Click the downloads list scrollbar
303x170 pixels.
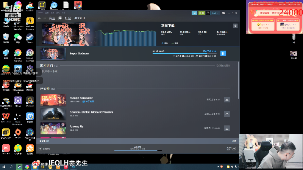point(239,80)
